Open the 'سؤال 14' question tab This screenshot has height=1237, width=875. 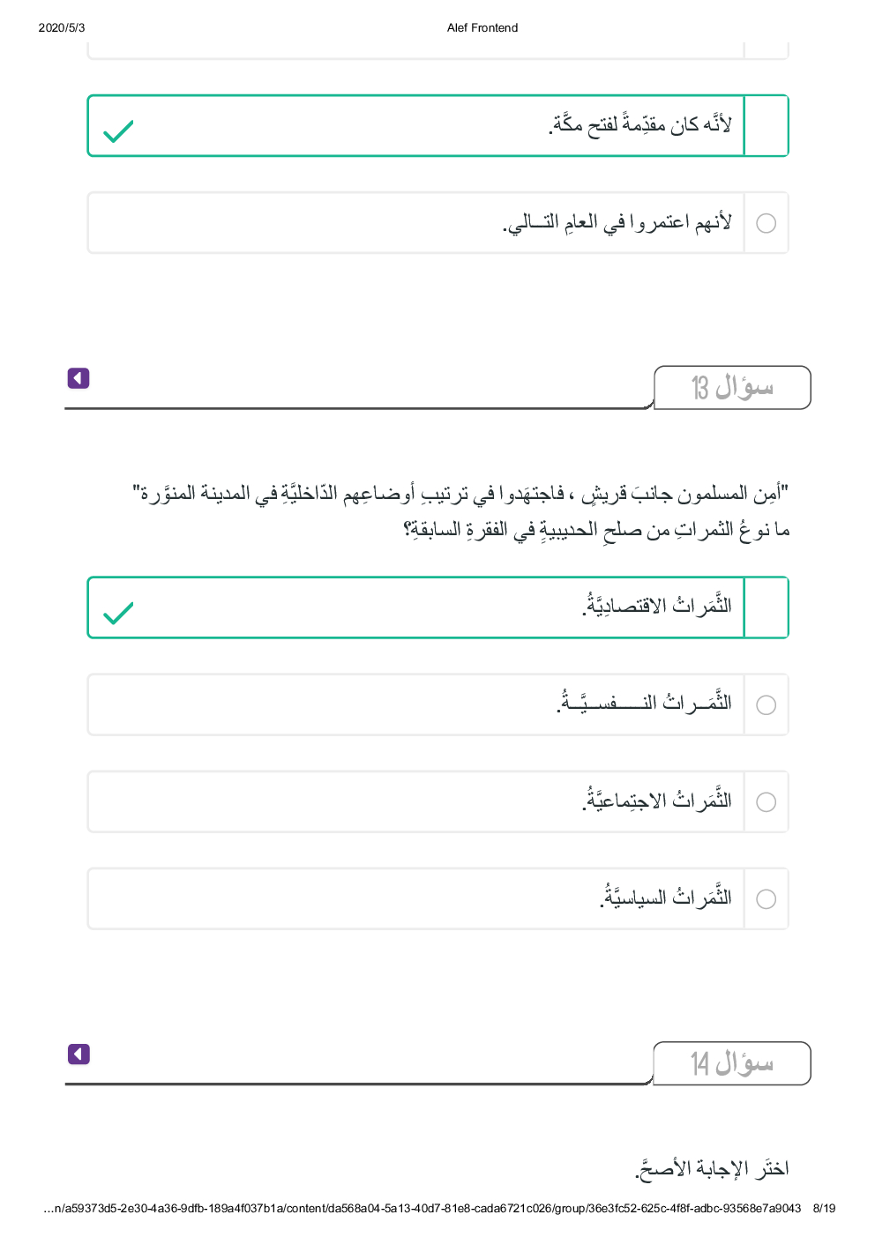click(732, 1063)
